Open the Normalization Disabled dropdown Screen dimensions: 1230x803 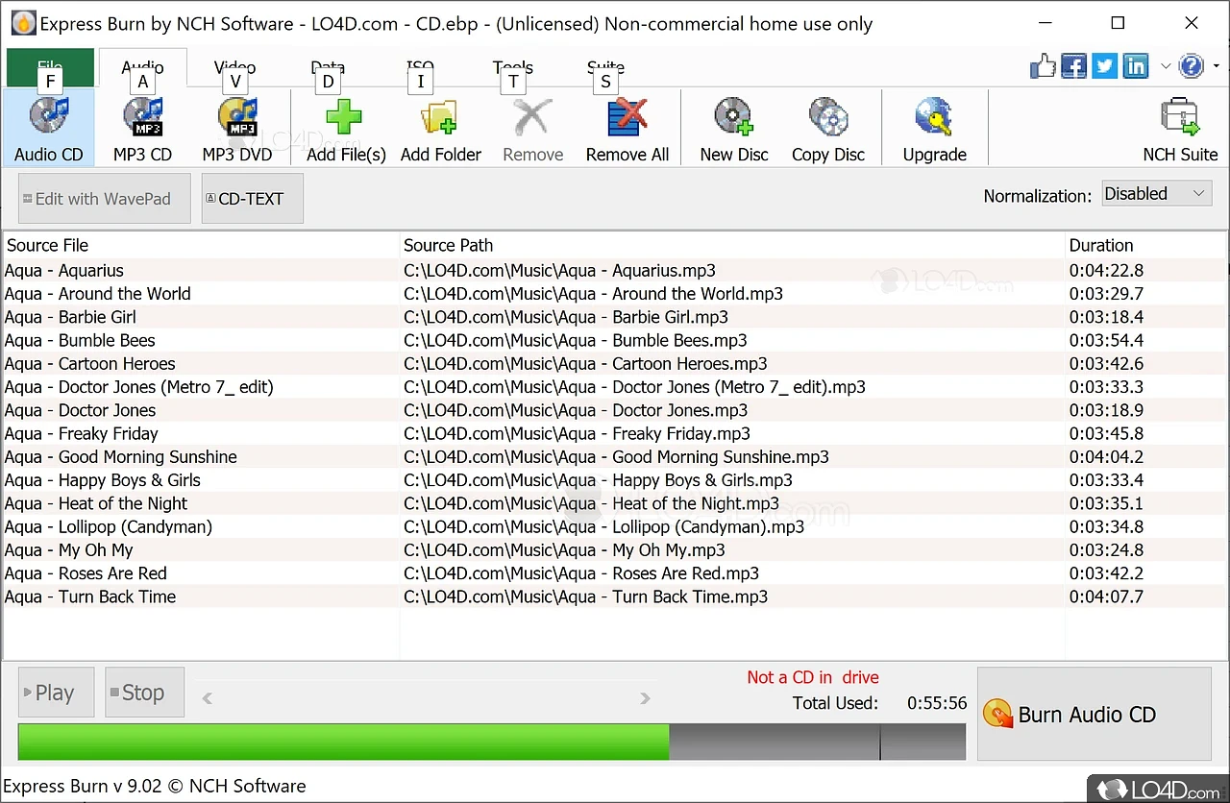pyautogui.click(x=1156, y=194)
